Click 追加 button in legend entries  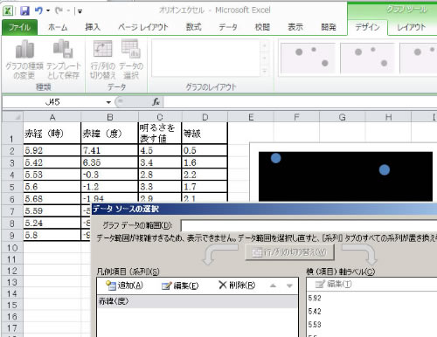click(124, 285)
